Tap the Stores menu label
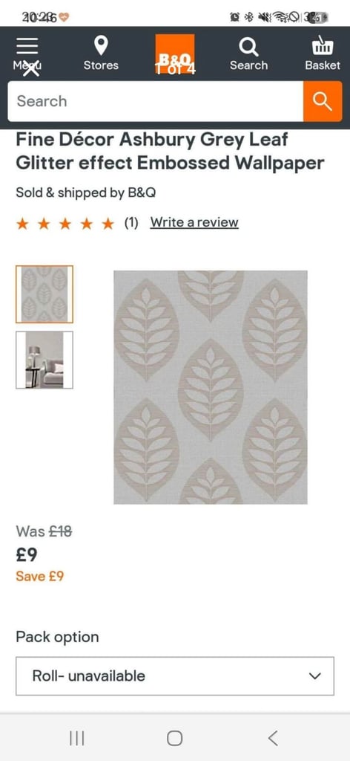Screen dimensions: 350x761 tap(101, 65)
